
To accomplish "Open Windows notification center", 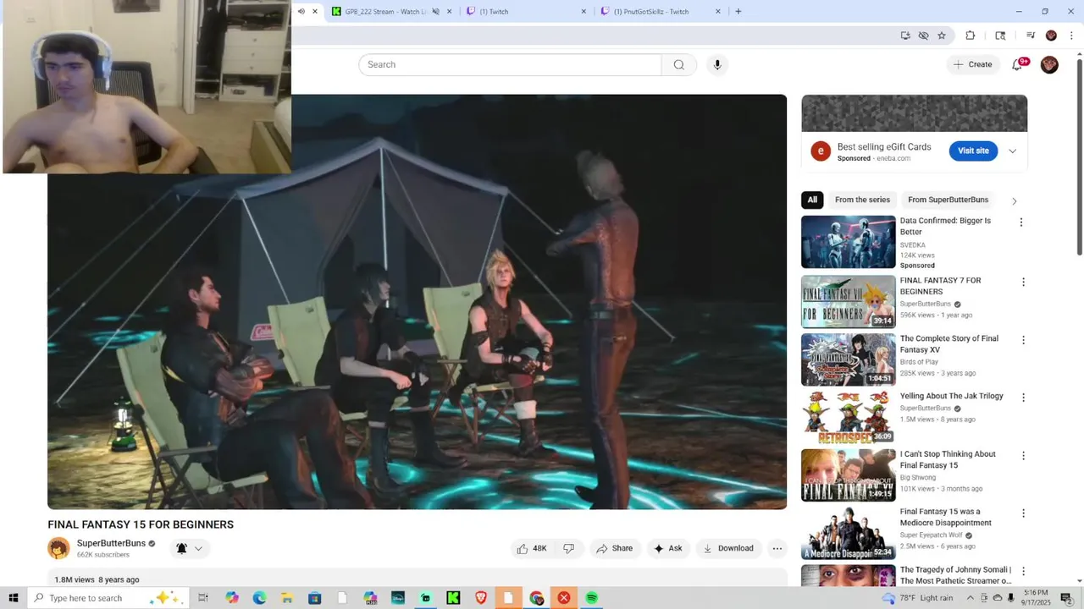I will (1066, 598).
